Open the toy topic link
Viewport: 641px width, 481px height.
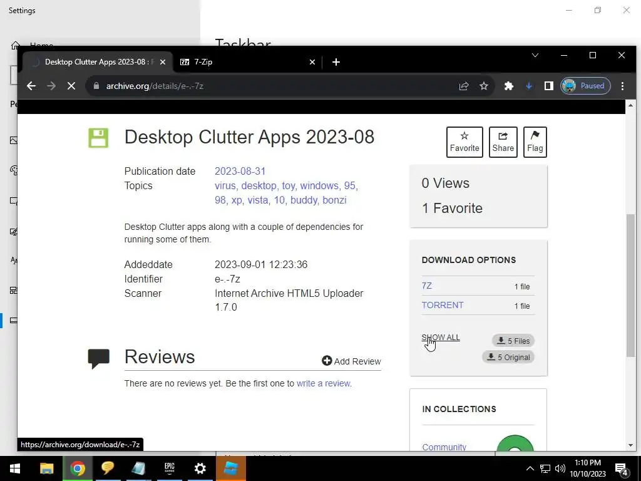point(288,185)
